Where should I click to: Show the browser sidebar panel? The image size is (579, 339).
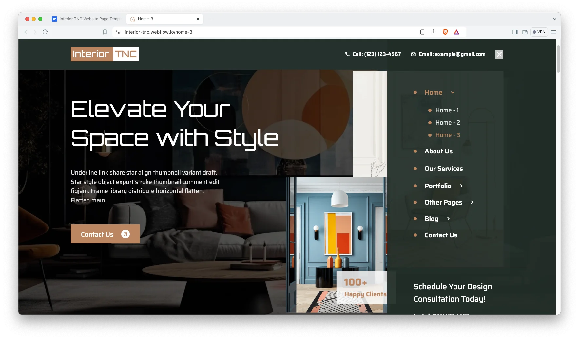tap(515, 32)
